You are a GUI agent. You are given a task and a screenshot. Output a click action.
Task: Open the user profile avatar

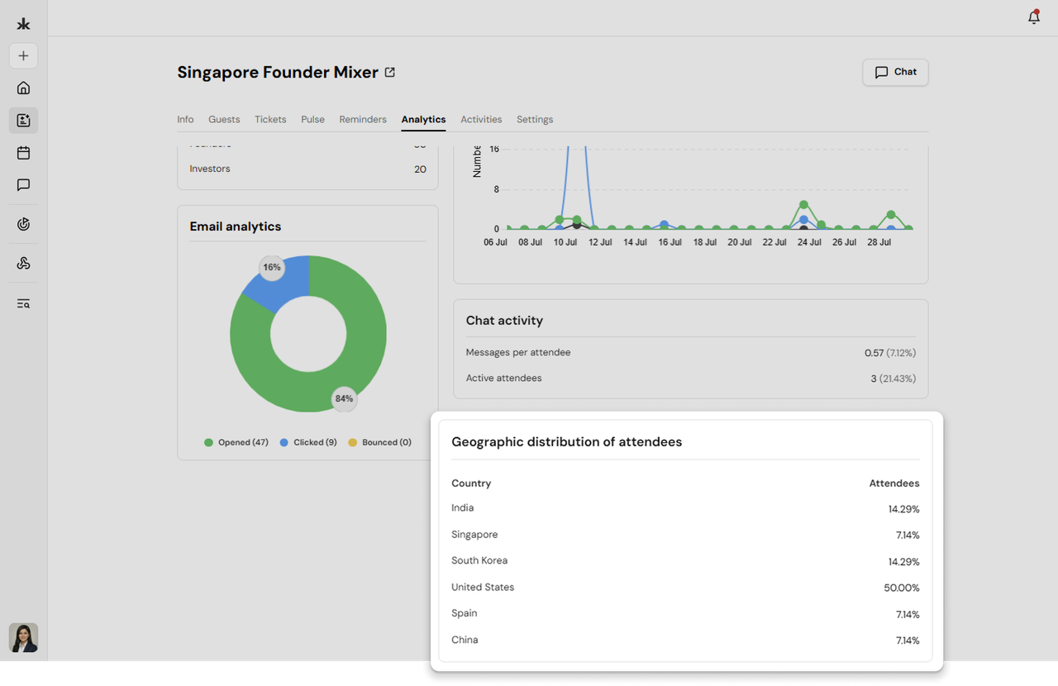[x=23, y=638]
